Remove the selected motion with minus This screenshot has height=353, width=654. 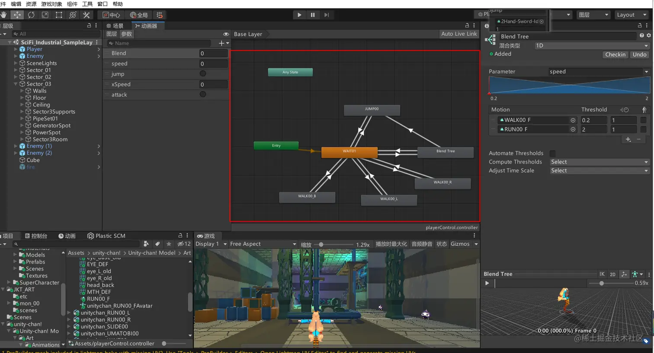(639, 139)
